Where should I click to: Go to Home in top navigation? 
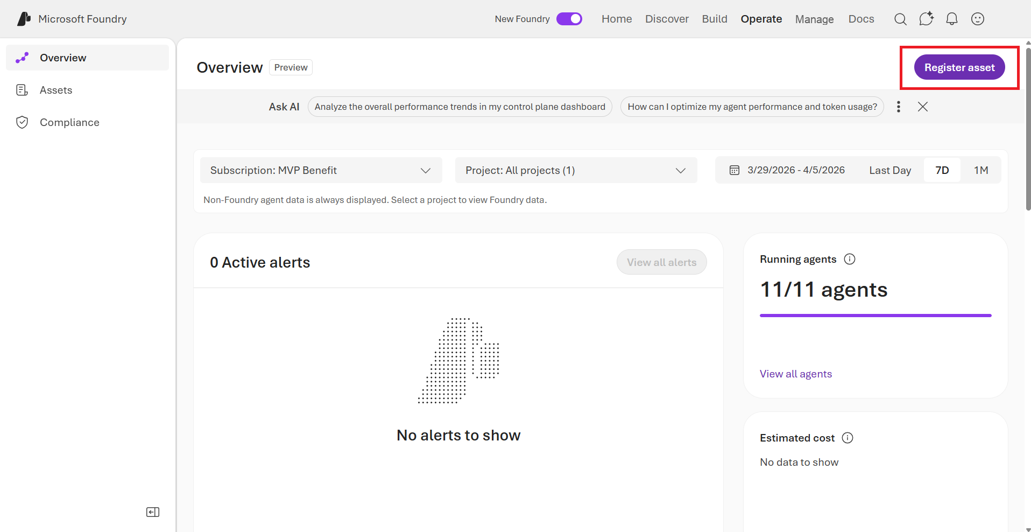617,19
